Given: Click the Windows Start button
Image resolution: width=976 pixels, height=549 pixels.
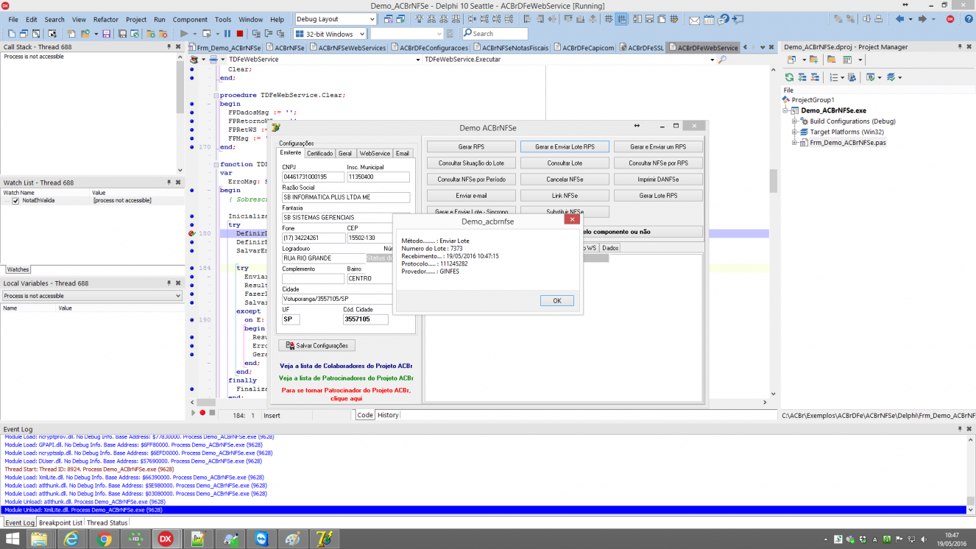Looking at the screenshot, I should pos(13,539).
